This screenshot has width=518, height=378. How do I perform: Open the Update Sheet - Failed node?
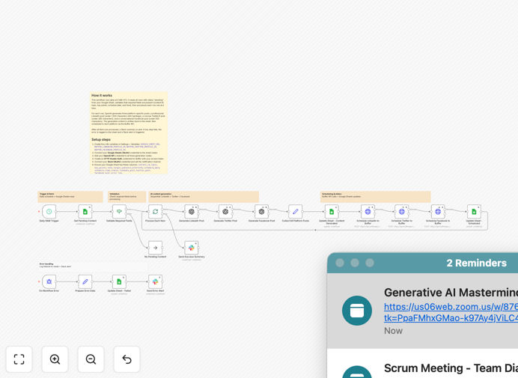119,282
